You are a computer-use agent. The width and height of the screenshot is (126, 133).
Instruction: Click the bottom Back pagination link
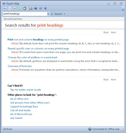click(106, 79)
